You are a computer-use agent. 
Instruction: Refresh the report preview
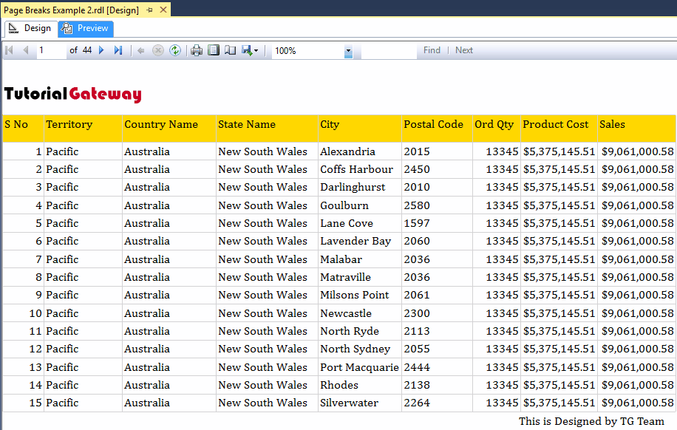[x=175, y=50]
